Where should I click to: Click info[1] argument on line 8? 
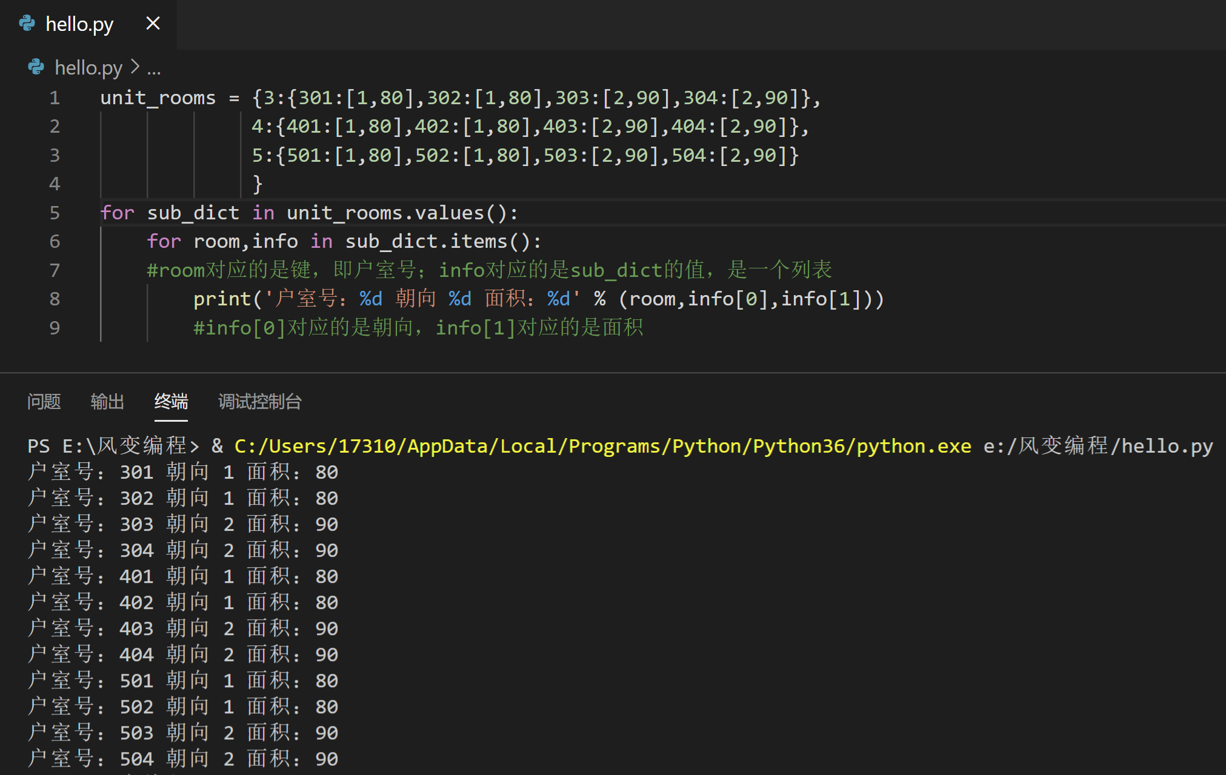pos(821,299)
